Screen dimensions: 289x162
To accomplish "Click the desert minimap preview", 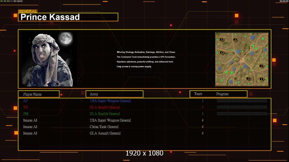I will pos(242,59).
